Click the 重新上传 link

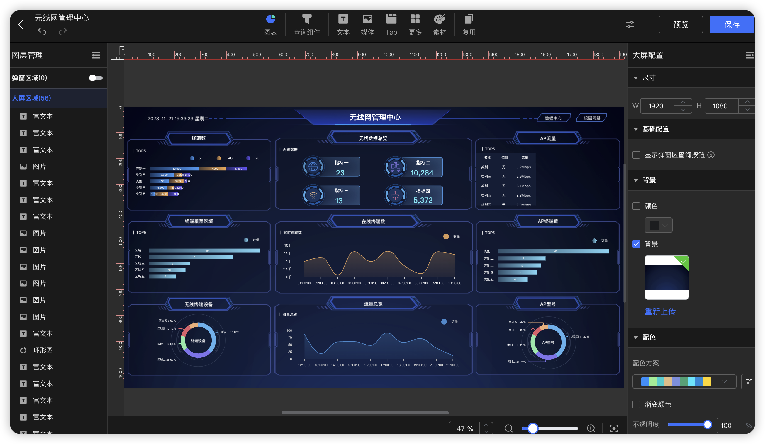pos(660,311)
